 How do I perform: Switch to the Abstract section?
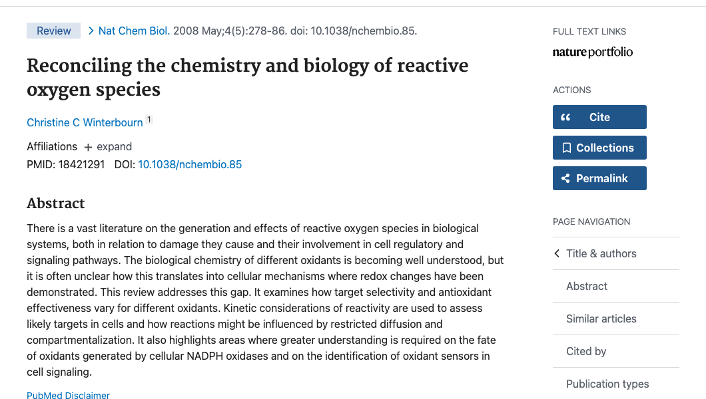tap(586, 286)
